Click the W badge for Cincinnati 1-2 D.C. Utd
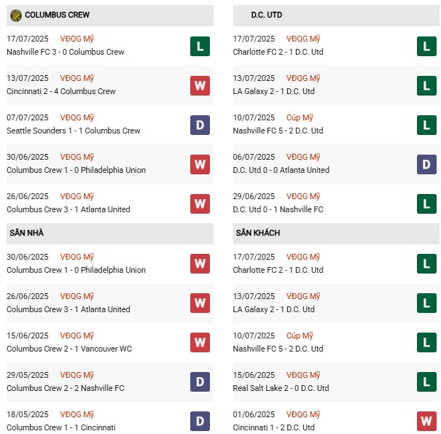This screenshot has width=441, height=434. (x=426, y=422)
